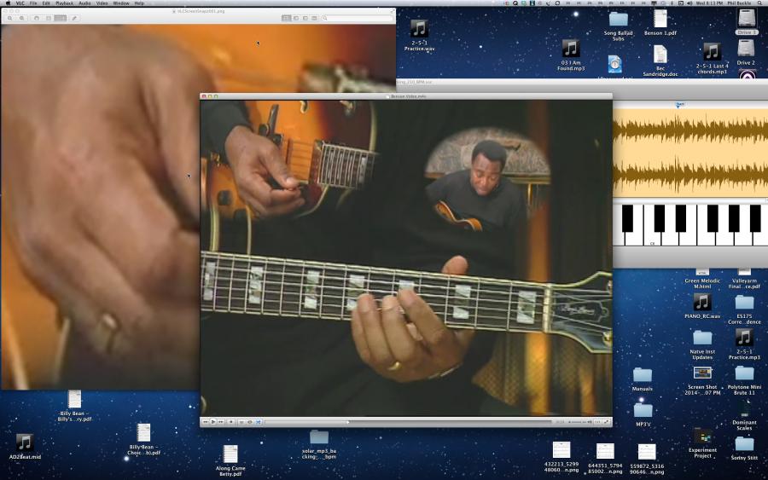Click the Phil Buckle user name
This screenshot has width=768, height=480.
pos(739,3)
